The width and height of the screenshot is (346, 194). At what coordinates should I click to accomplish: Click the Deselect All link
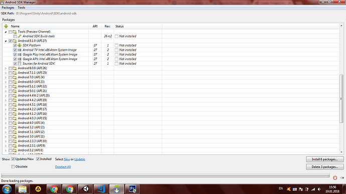pos(63,167)
